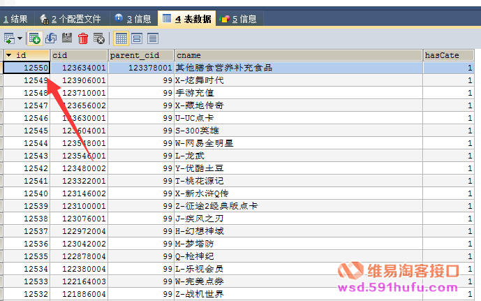Select id cell 12532
Viewport: 481px width, 301px height.
point(27,294)
